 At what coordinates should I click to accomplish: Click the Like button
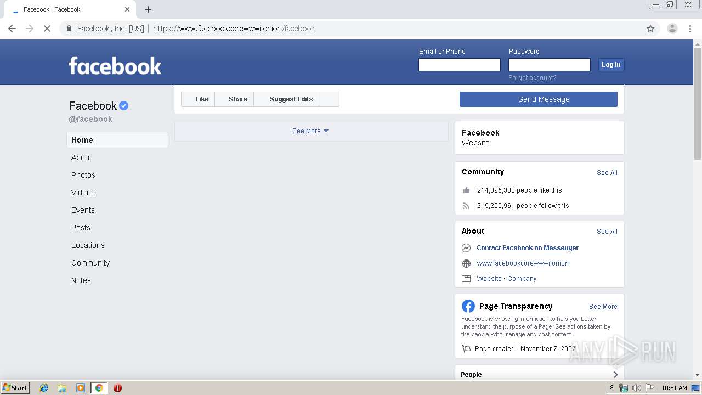[198, 99]
